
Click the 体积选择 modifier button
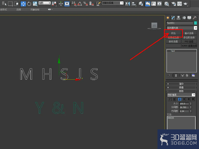click(173, 41)
